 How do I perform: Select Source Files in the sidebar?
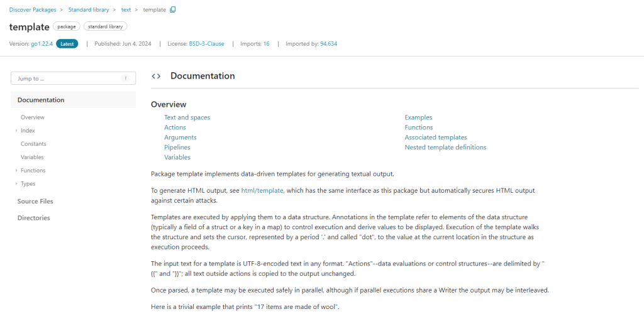[35, 202]
